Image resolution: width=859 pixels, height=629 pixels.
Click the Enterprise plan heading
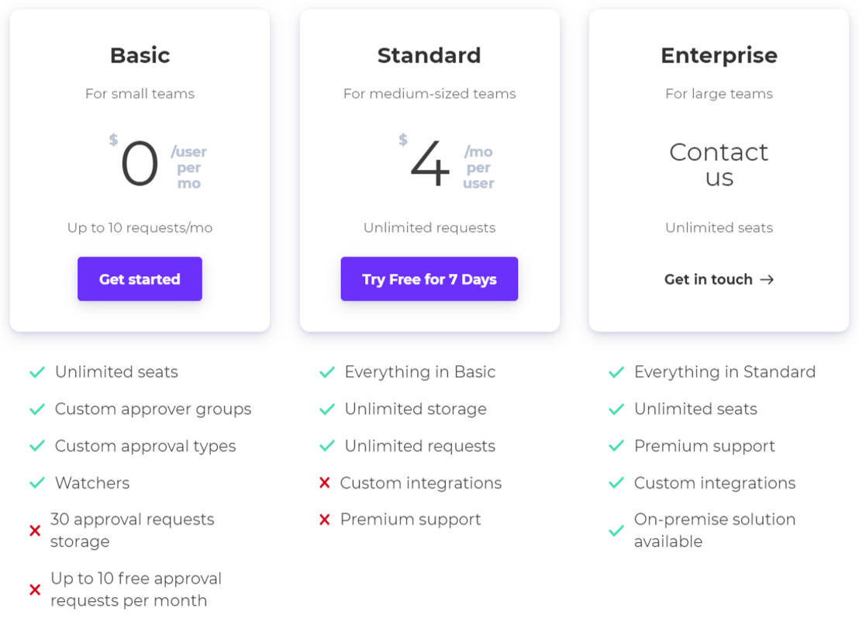719,55
